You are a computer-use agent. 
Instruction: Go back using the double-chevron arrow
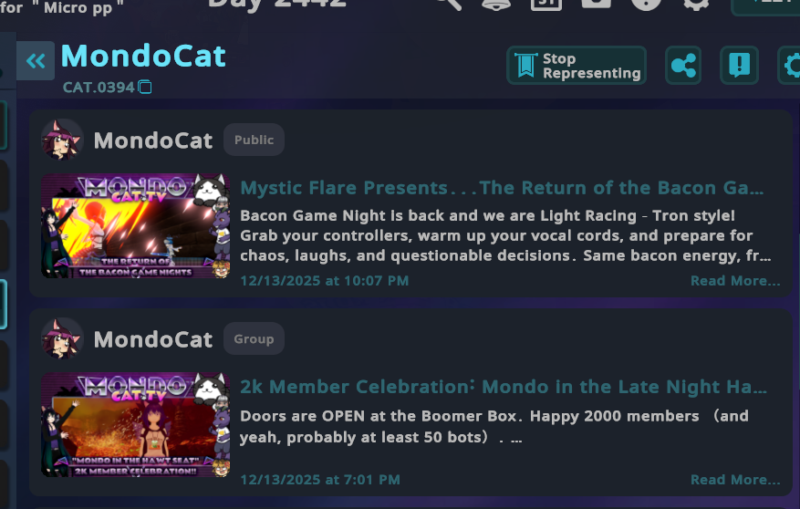(36, 61)
